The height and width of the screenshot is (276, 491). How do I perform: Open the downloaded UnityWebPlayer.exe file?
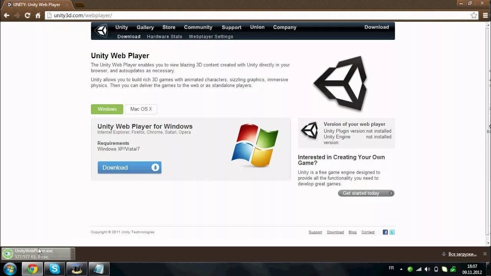click(x=36, y=253)
